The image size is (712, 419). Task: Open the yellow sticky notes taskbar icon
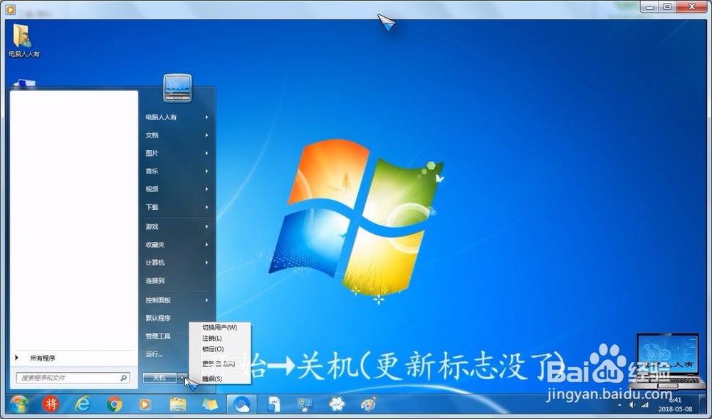pos(209,403)
